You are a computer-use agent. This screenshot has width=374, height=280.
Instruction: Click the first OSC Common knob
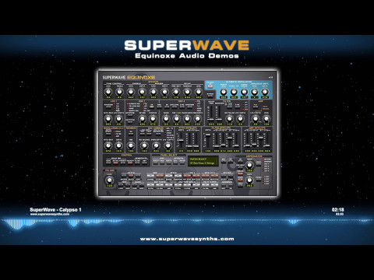point(144,145)
